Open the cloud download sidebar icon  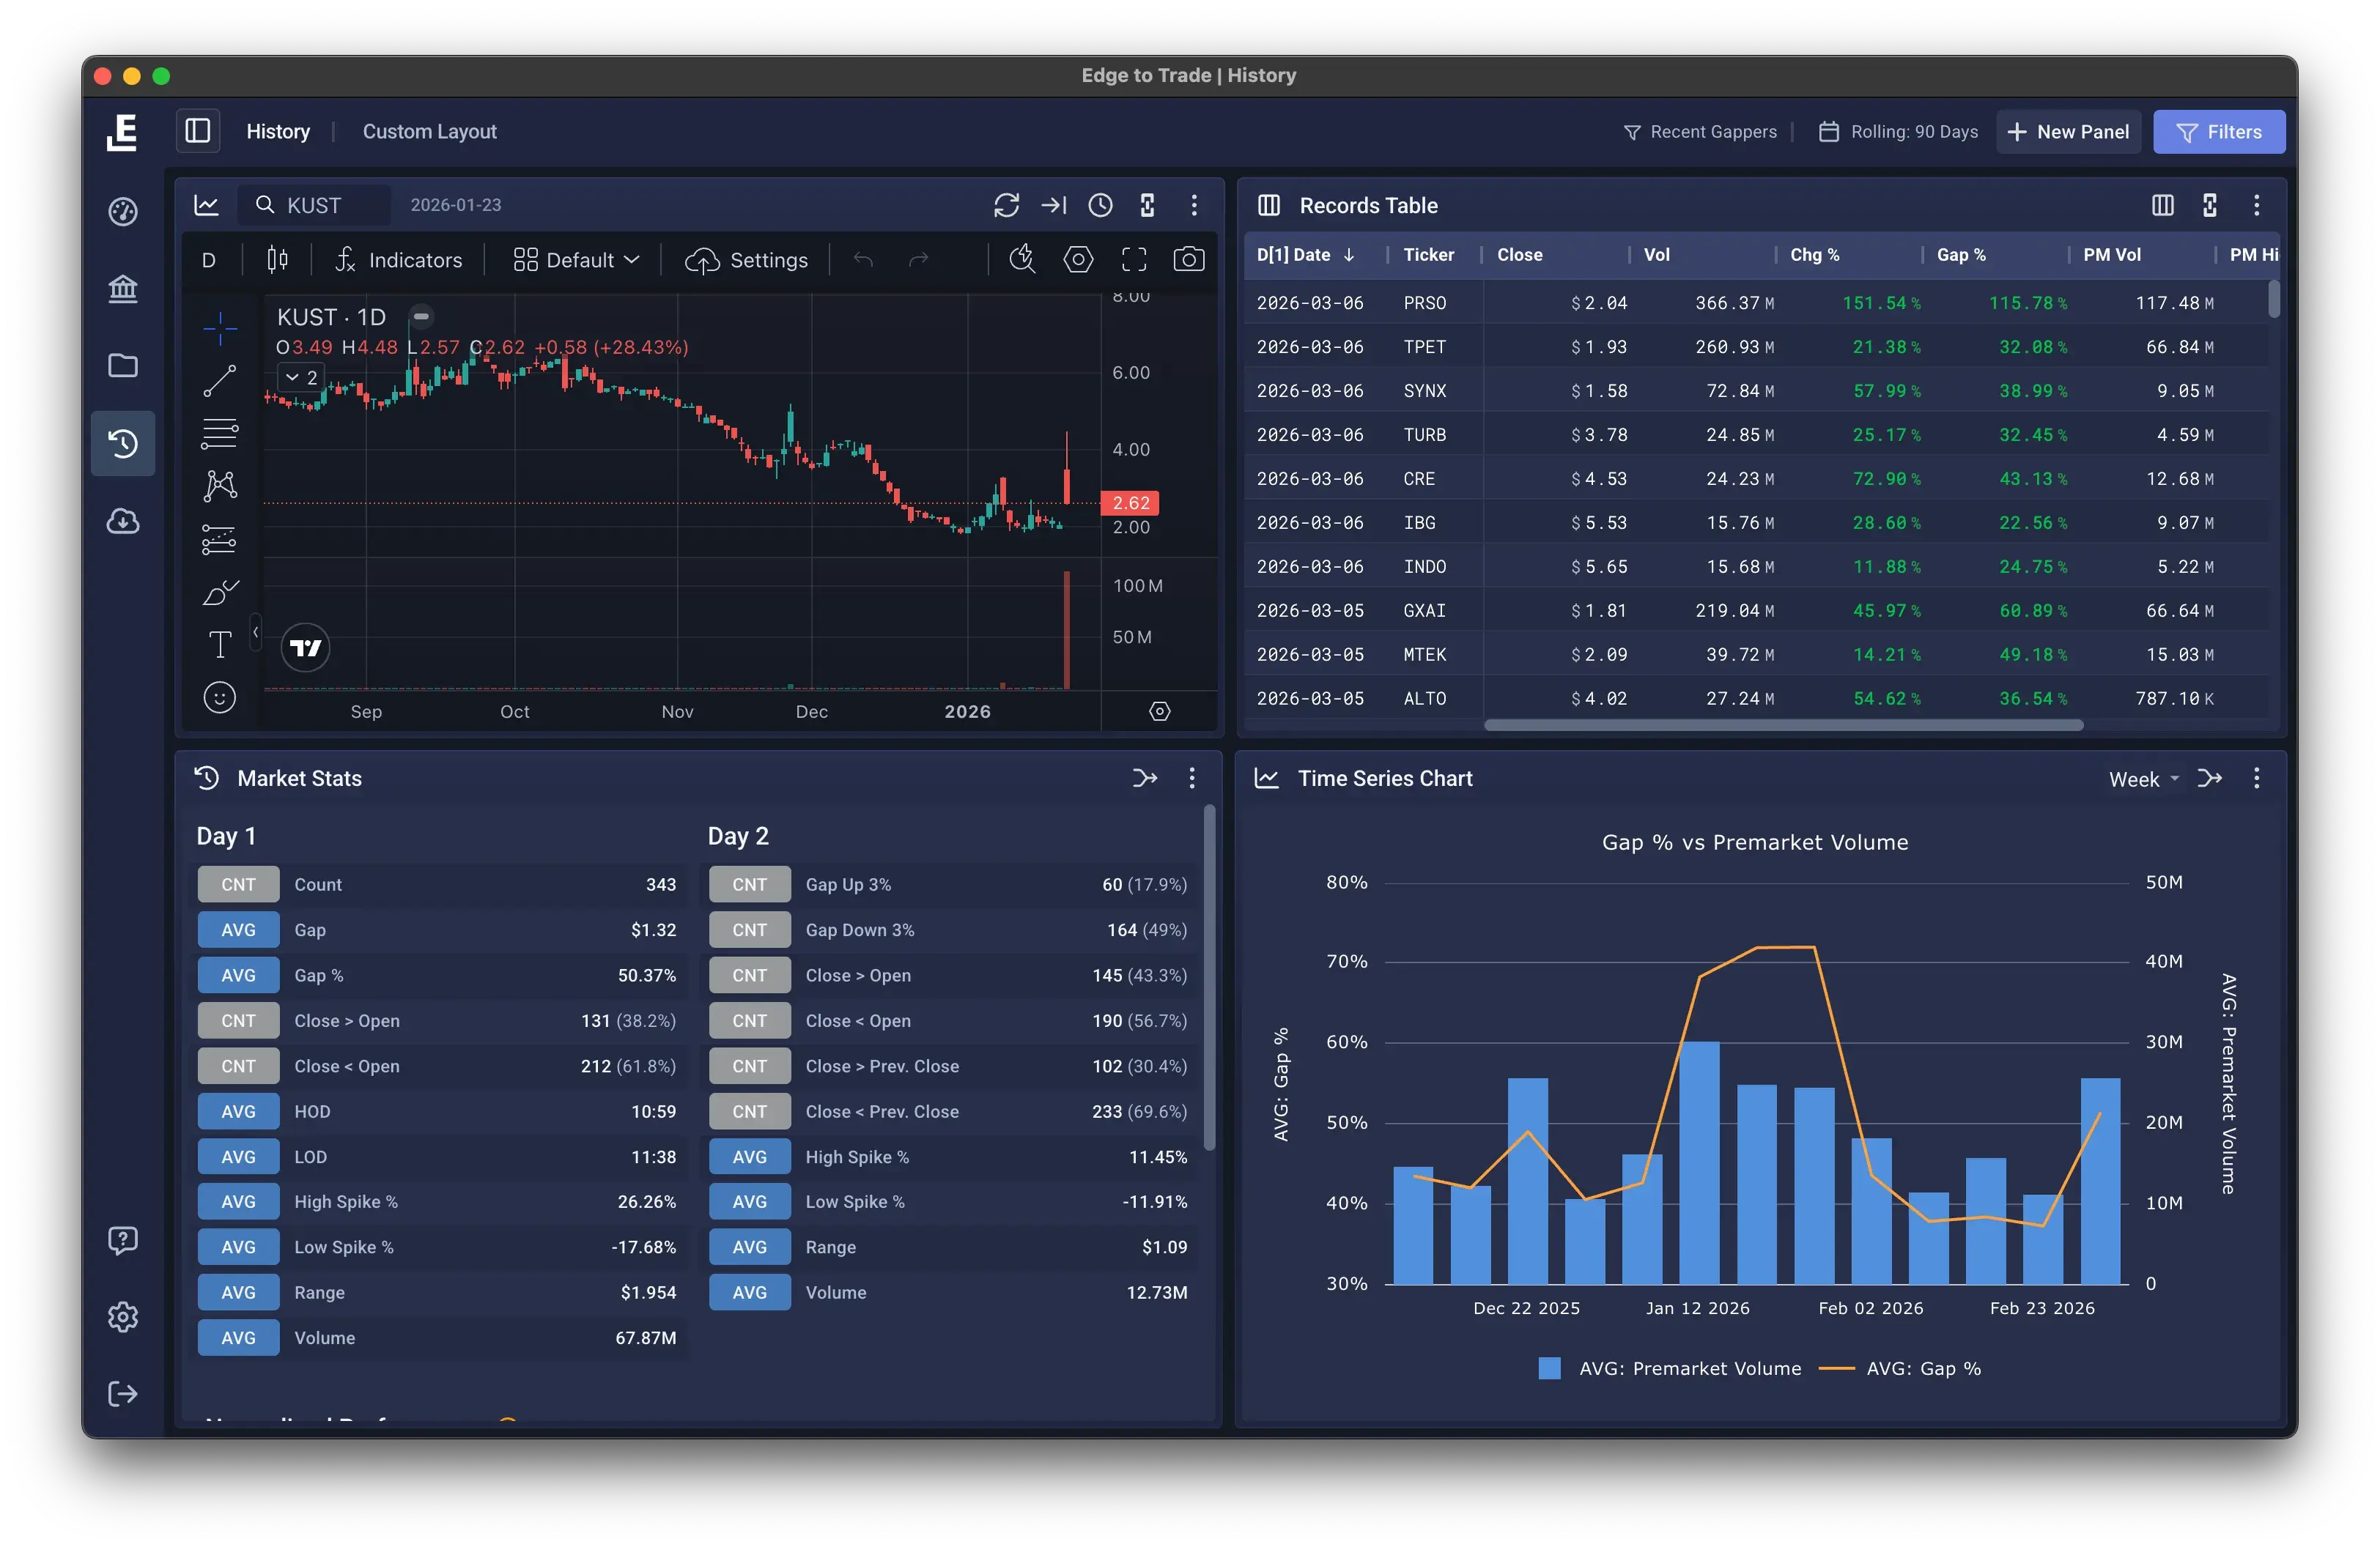123,521
